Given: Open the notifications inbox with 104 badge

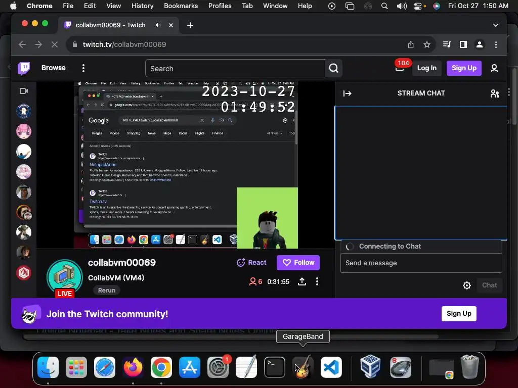Looking at the screenshot, I should coord(400,68).
